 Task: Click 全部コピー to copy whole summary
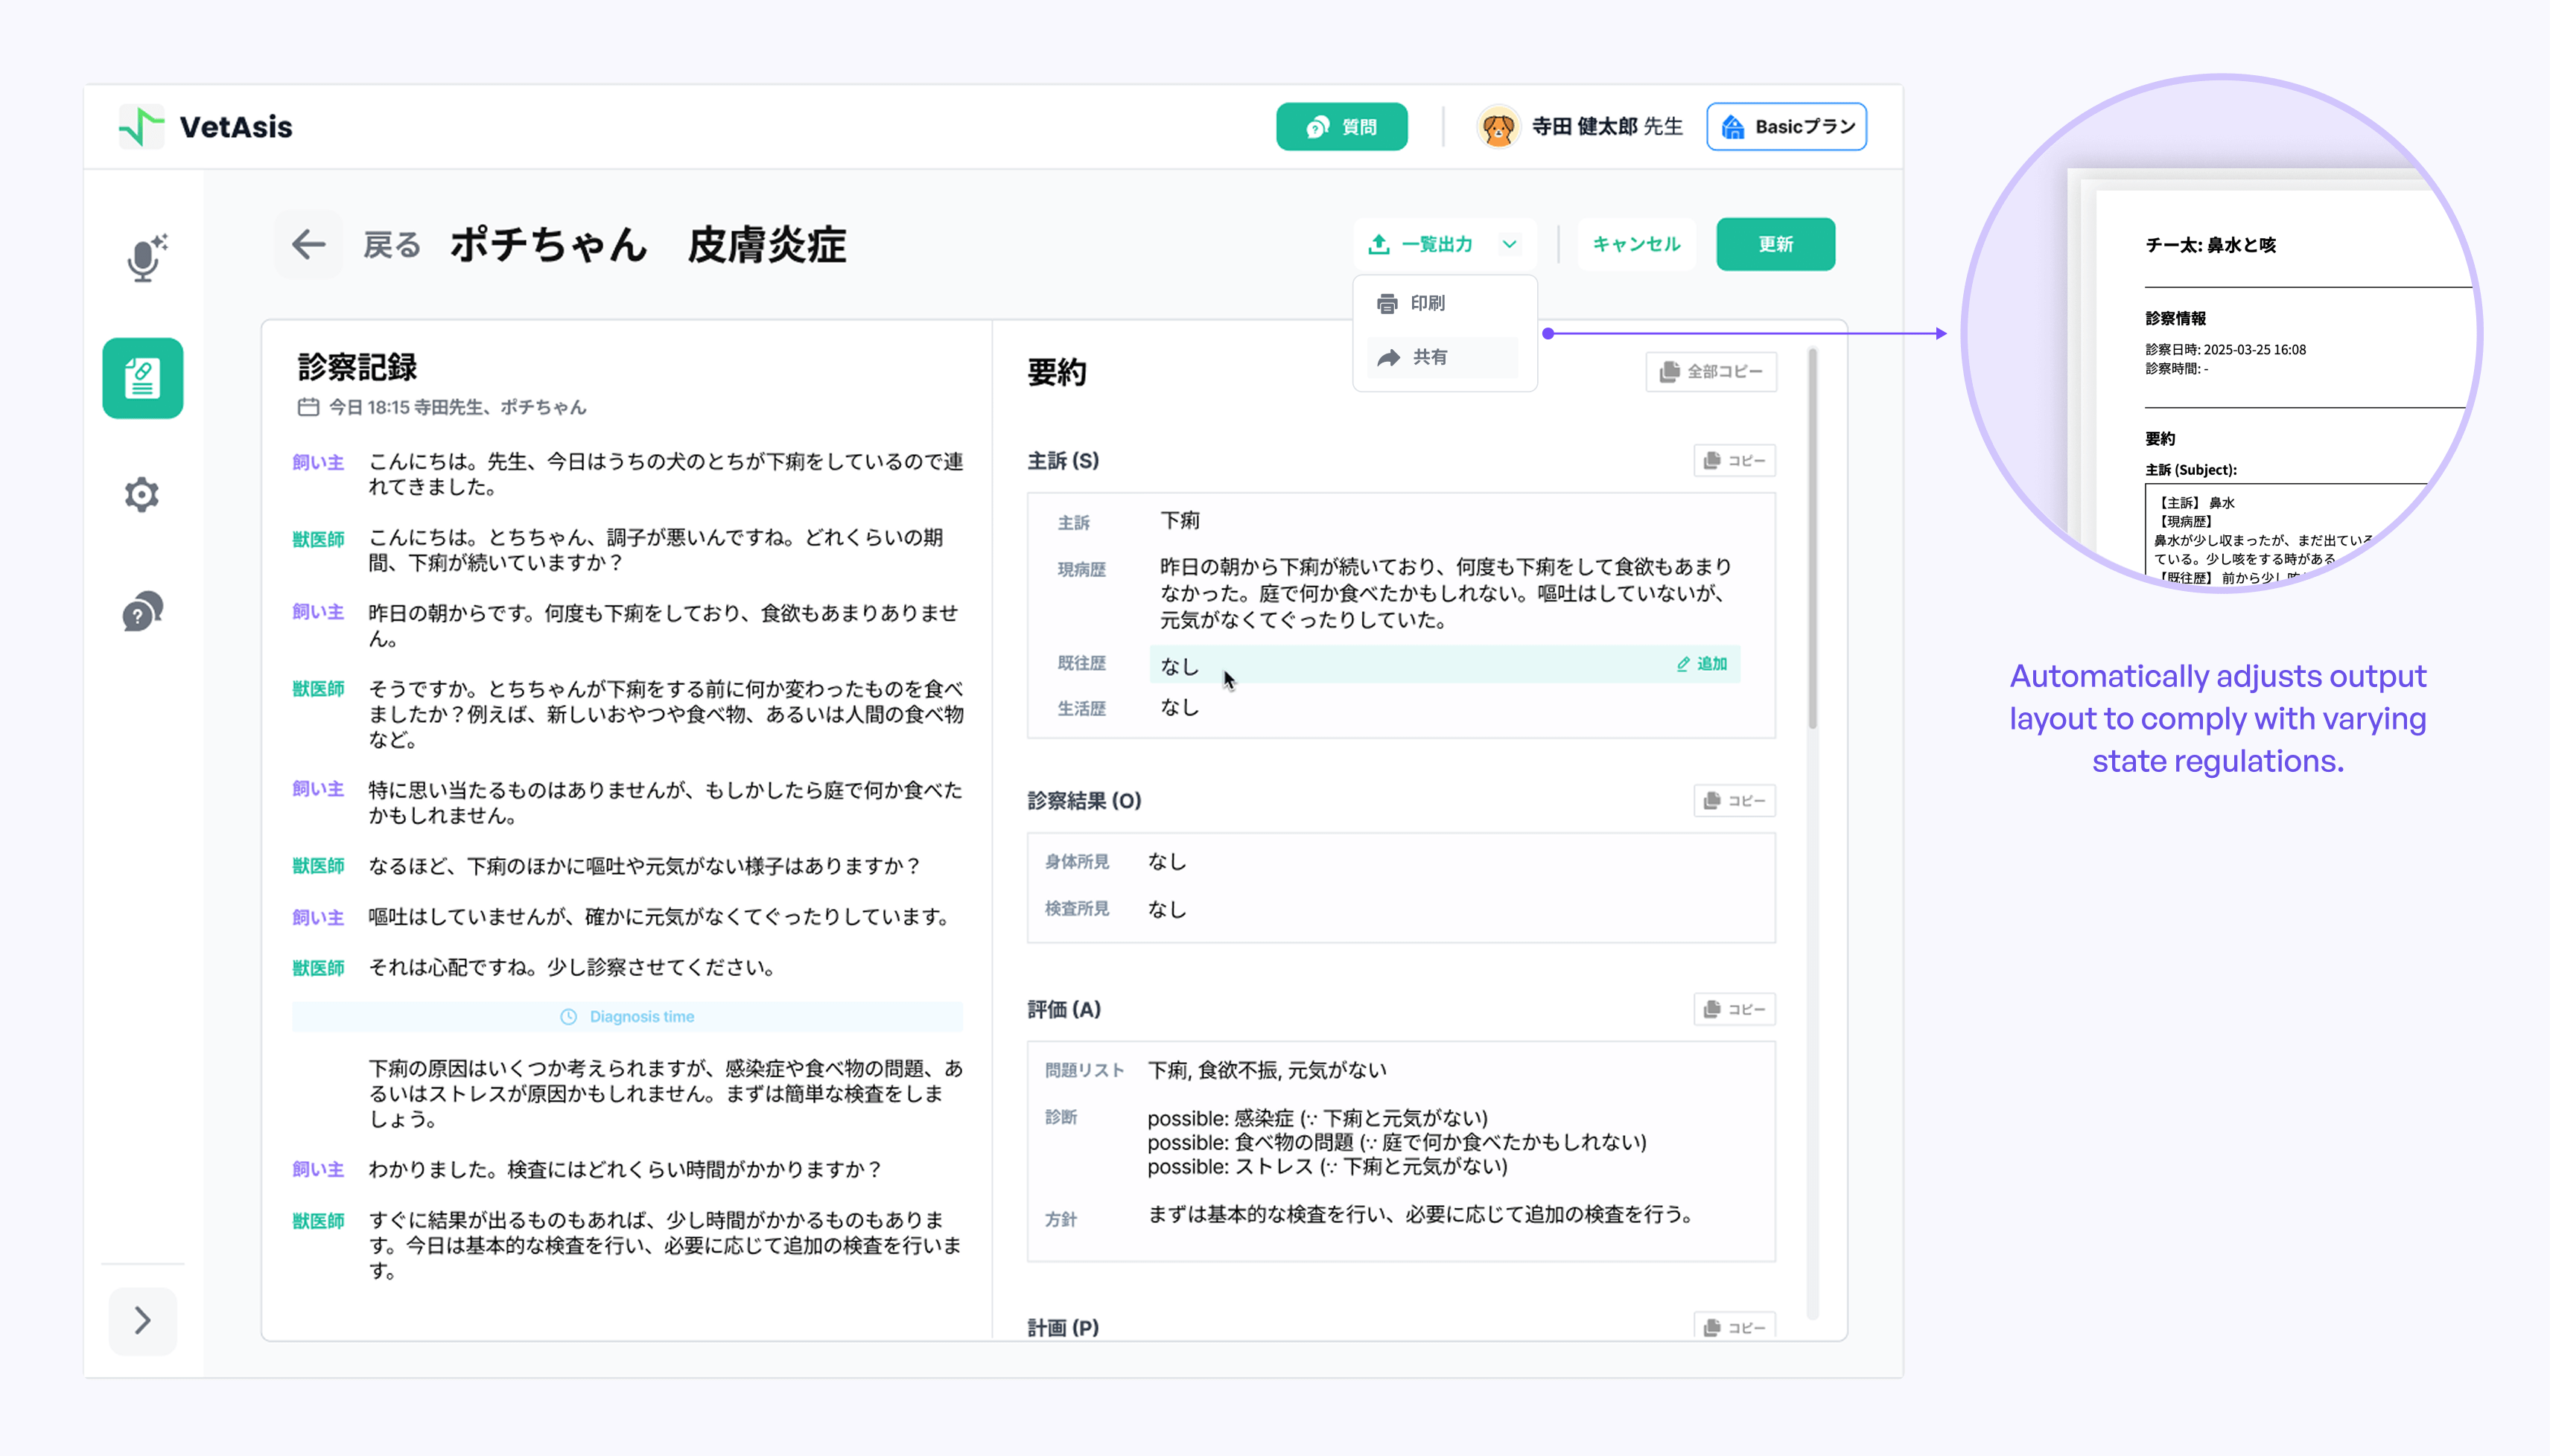point(1711,371)
